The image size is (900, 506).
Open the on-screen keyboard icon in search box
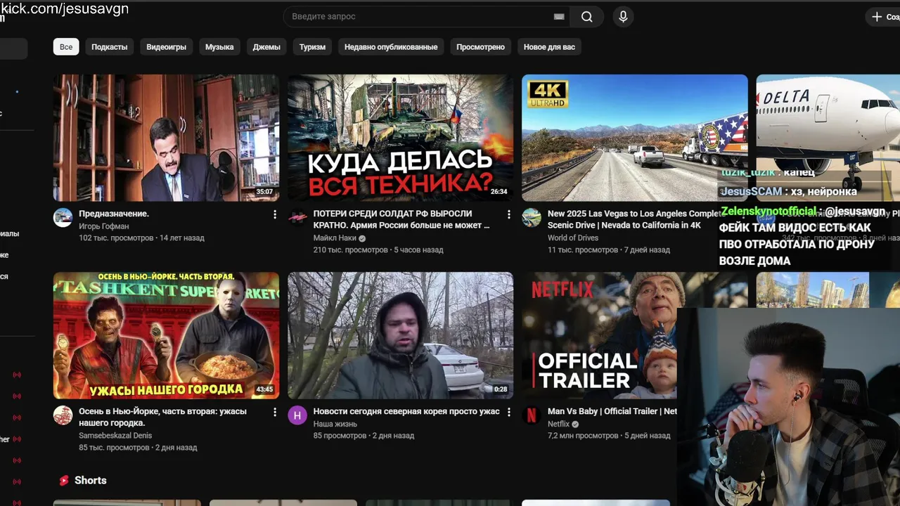559,17
